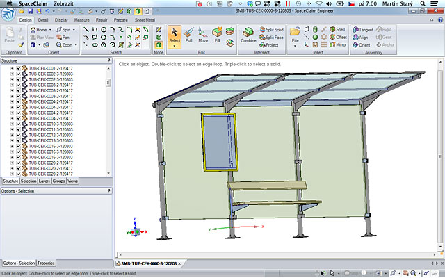Screen dimensions: 445x278
Task: Open the Zobrazit menu in the menu bar
Action: pos(63,3)
